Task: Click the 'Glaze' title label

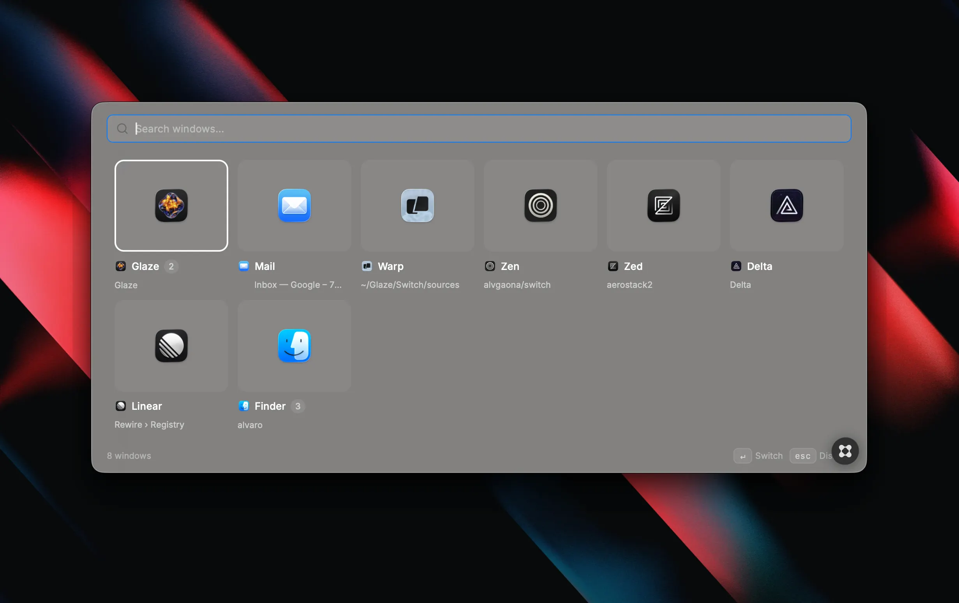Action: pyautogui.click(x=145, y=266)
